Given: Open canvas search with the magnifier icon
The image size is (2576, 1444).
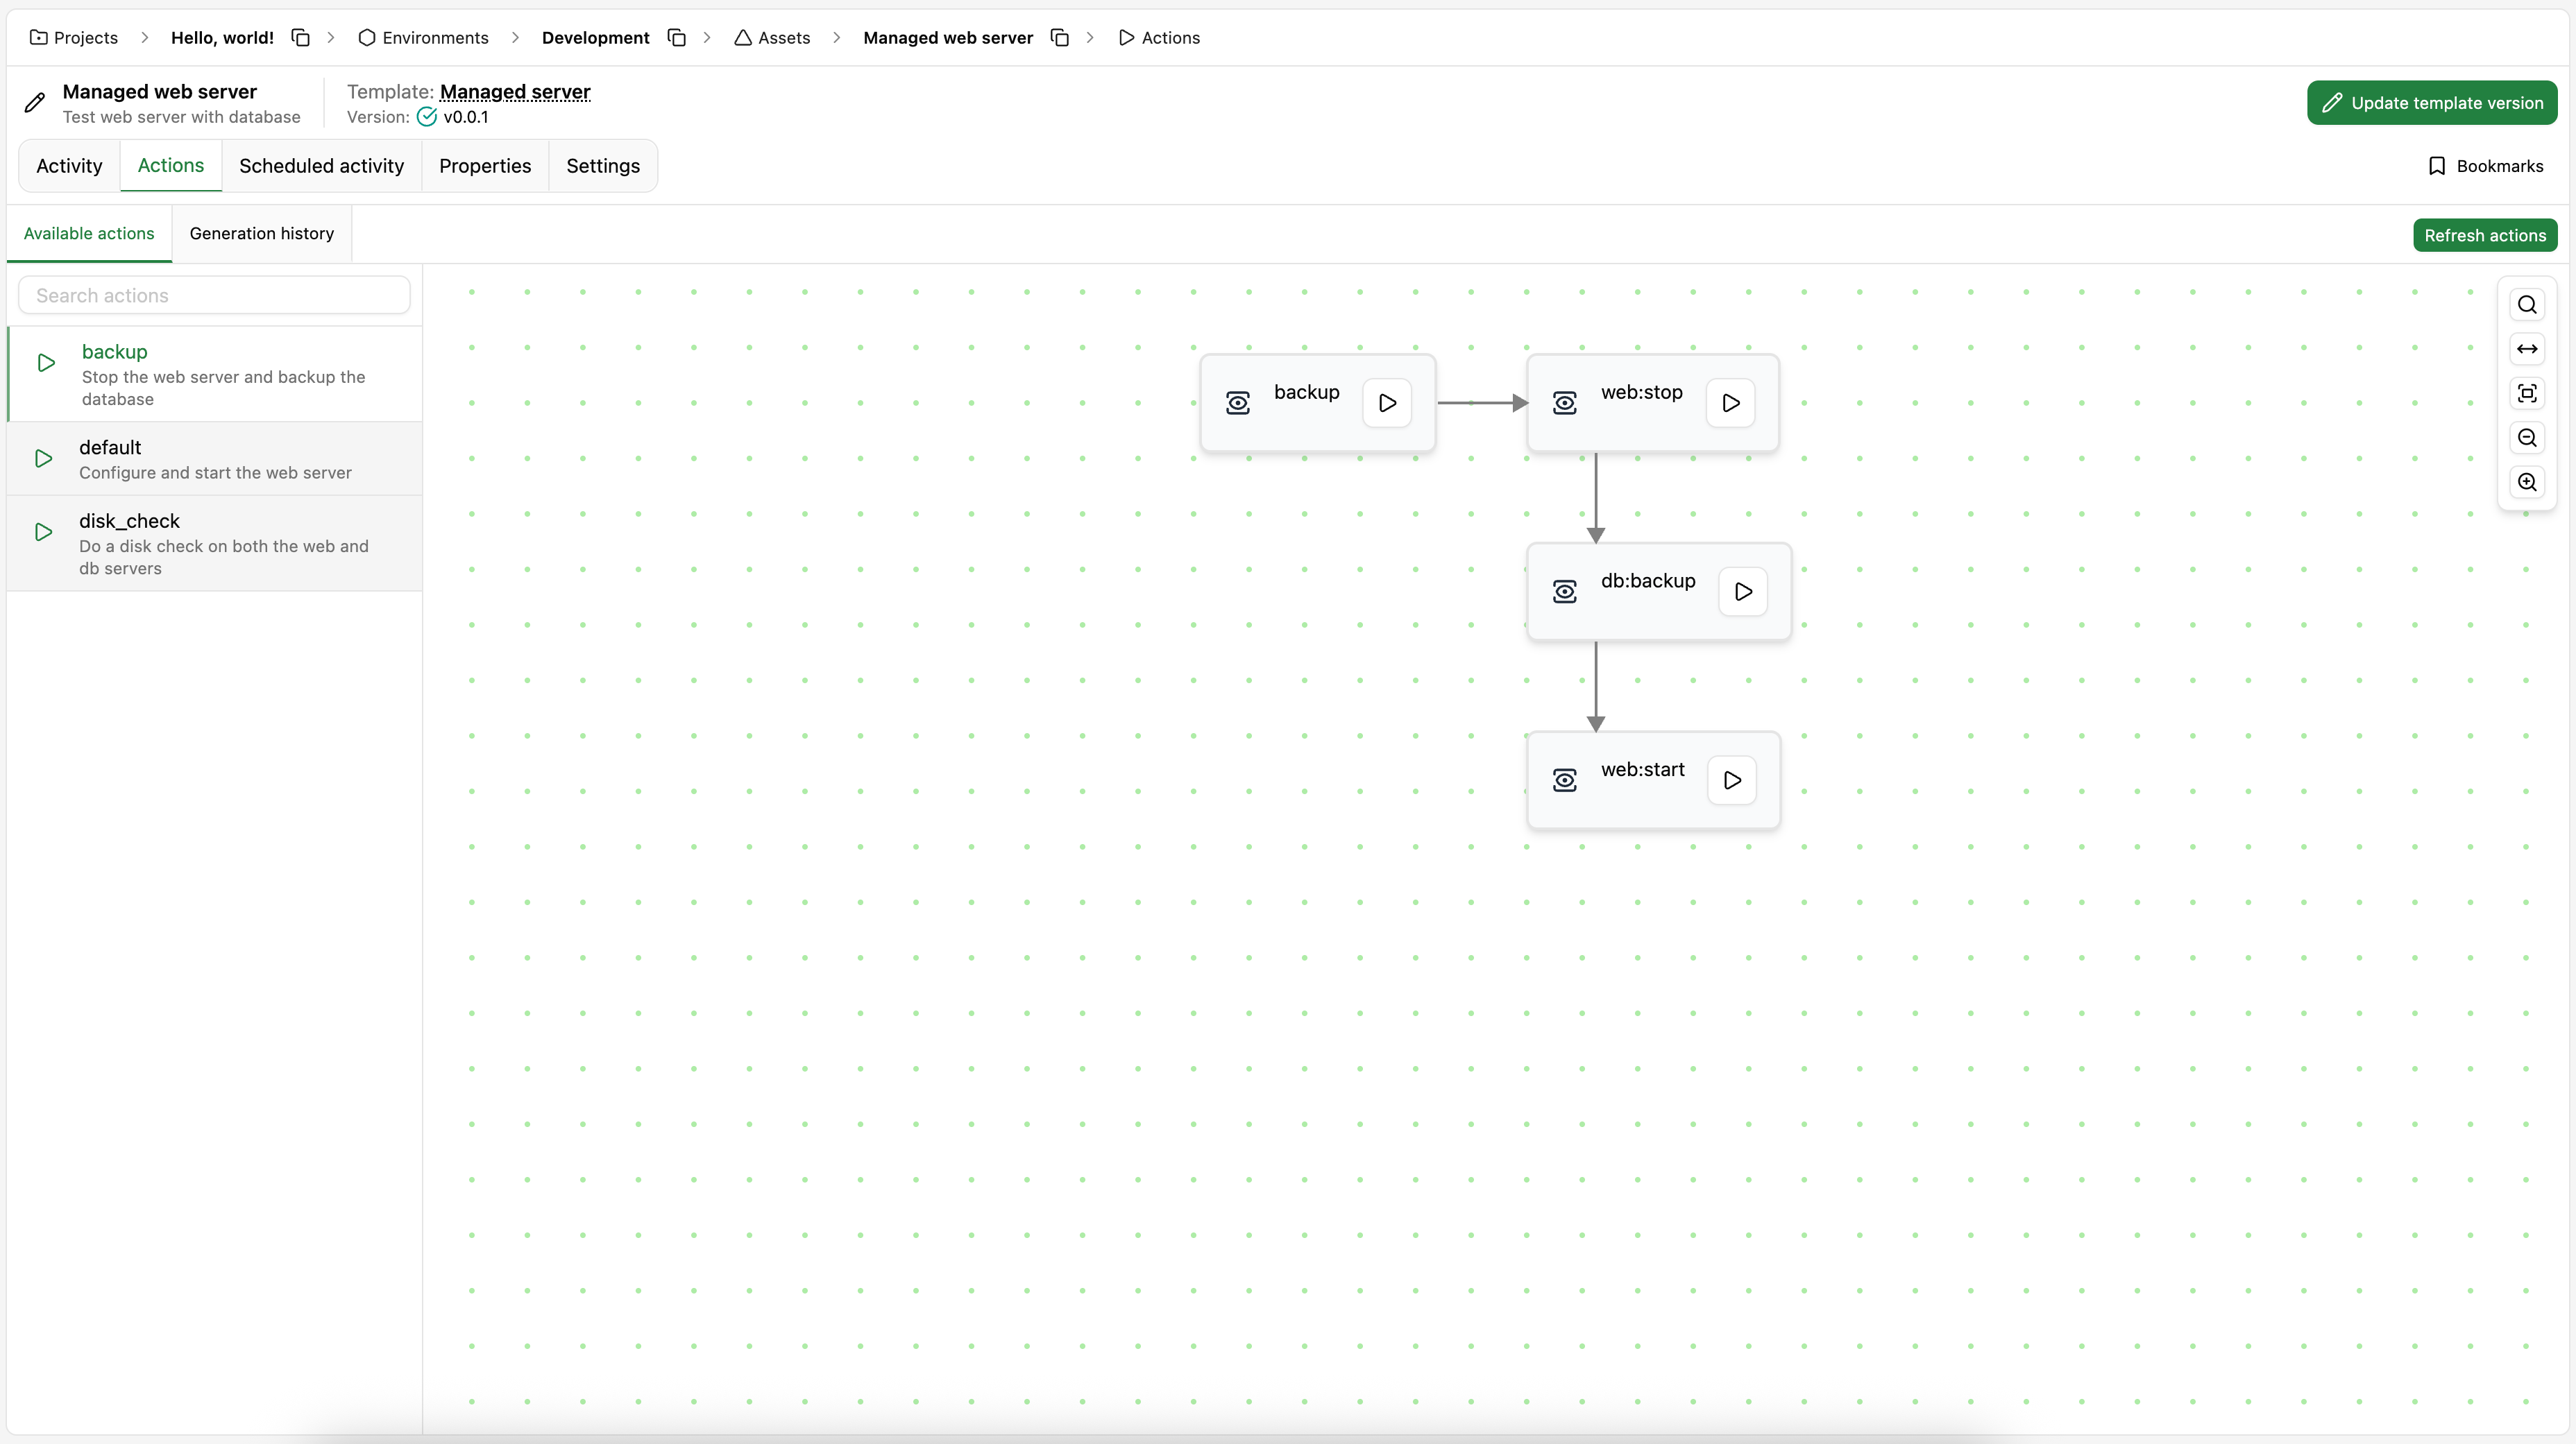Looking at the screenshot, I should pos(2527,304).
